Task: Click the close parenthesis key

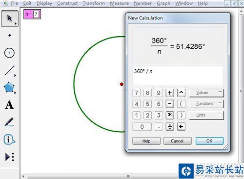Action: click(x=181, y=115)
